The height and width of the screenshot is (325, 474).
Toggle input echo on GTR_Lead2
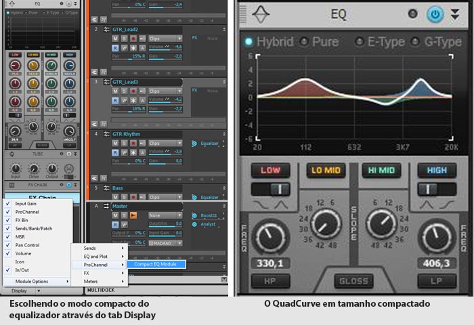pyautogui.click(x=142, y=39)
